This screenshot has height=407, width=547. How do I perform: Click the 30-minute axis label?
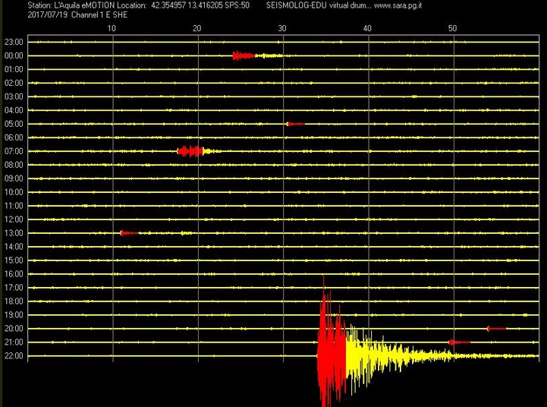[282, 29]
